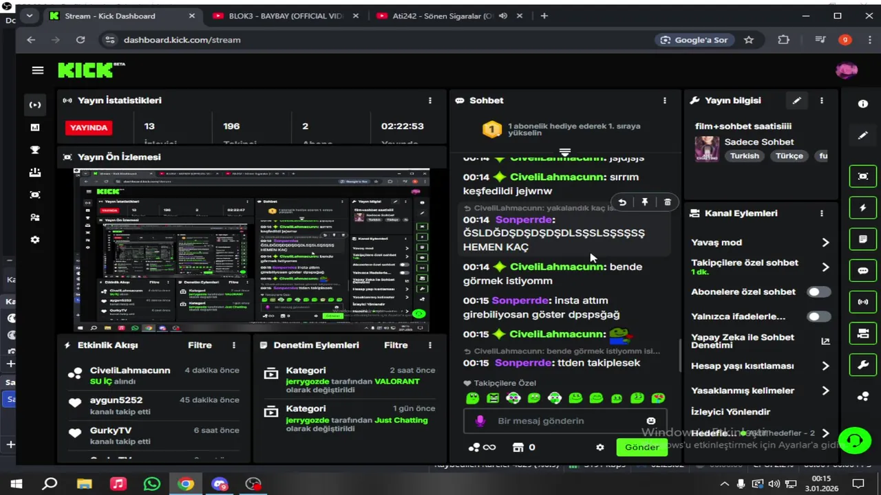Viewport: 881px width, 495px height.
Task: Open the green headset support button
Action: point(856,439)
